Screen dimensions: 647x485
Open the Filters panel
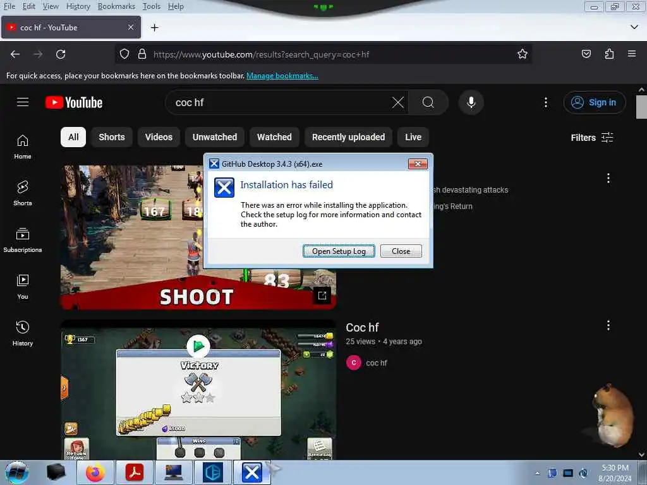pos(592,137)
